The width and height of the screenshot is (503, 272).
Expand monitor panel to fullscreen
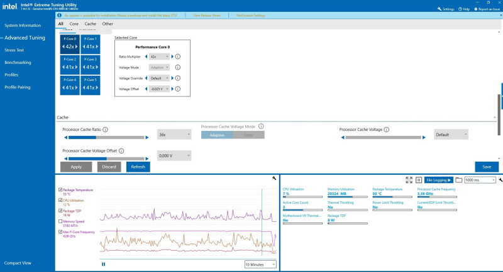click(409, 180)
